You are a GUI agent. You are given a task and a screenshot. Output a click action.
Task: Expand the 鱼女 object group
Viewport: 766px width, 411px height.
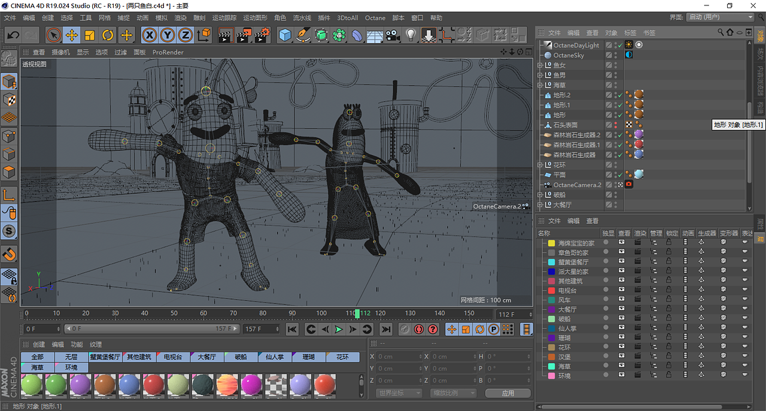tap(540, 65)
